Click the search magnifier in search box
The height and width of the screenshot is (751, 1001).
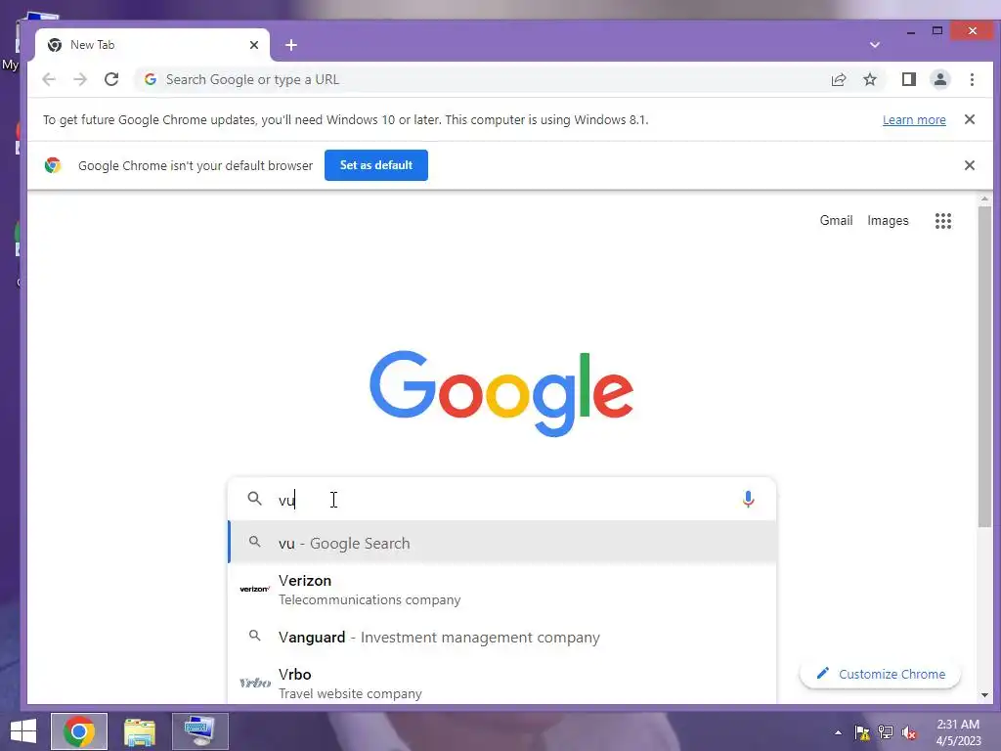(255, 499)
